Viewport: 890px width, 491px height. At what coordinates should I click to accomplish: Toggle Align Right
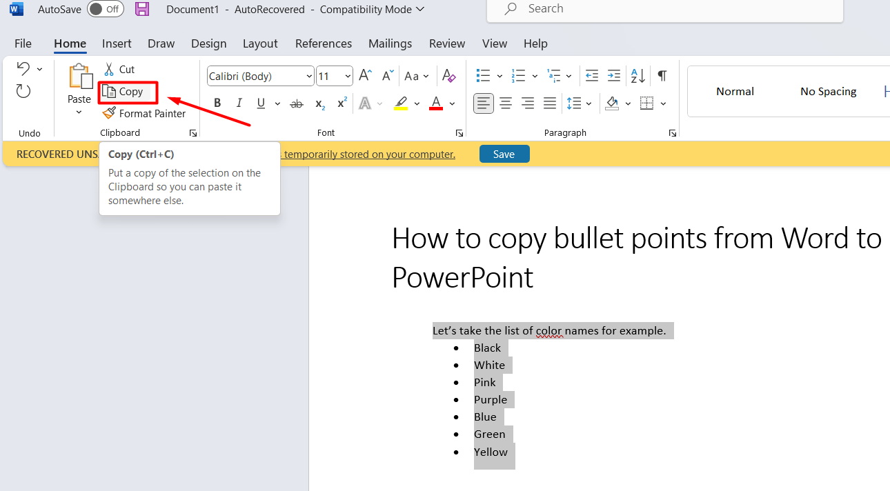528,103
